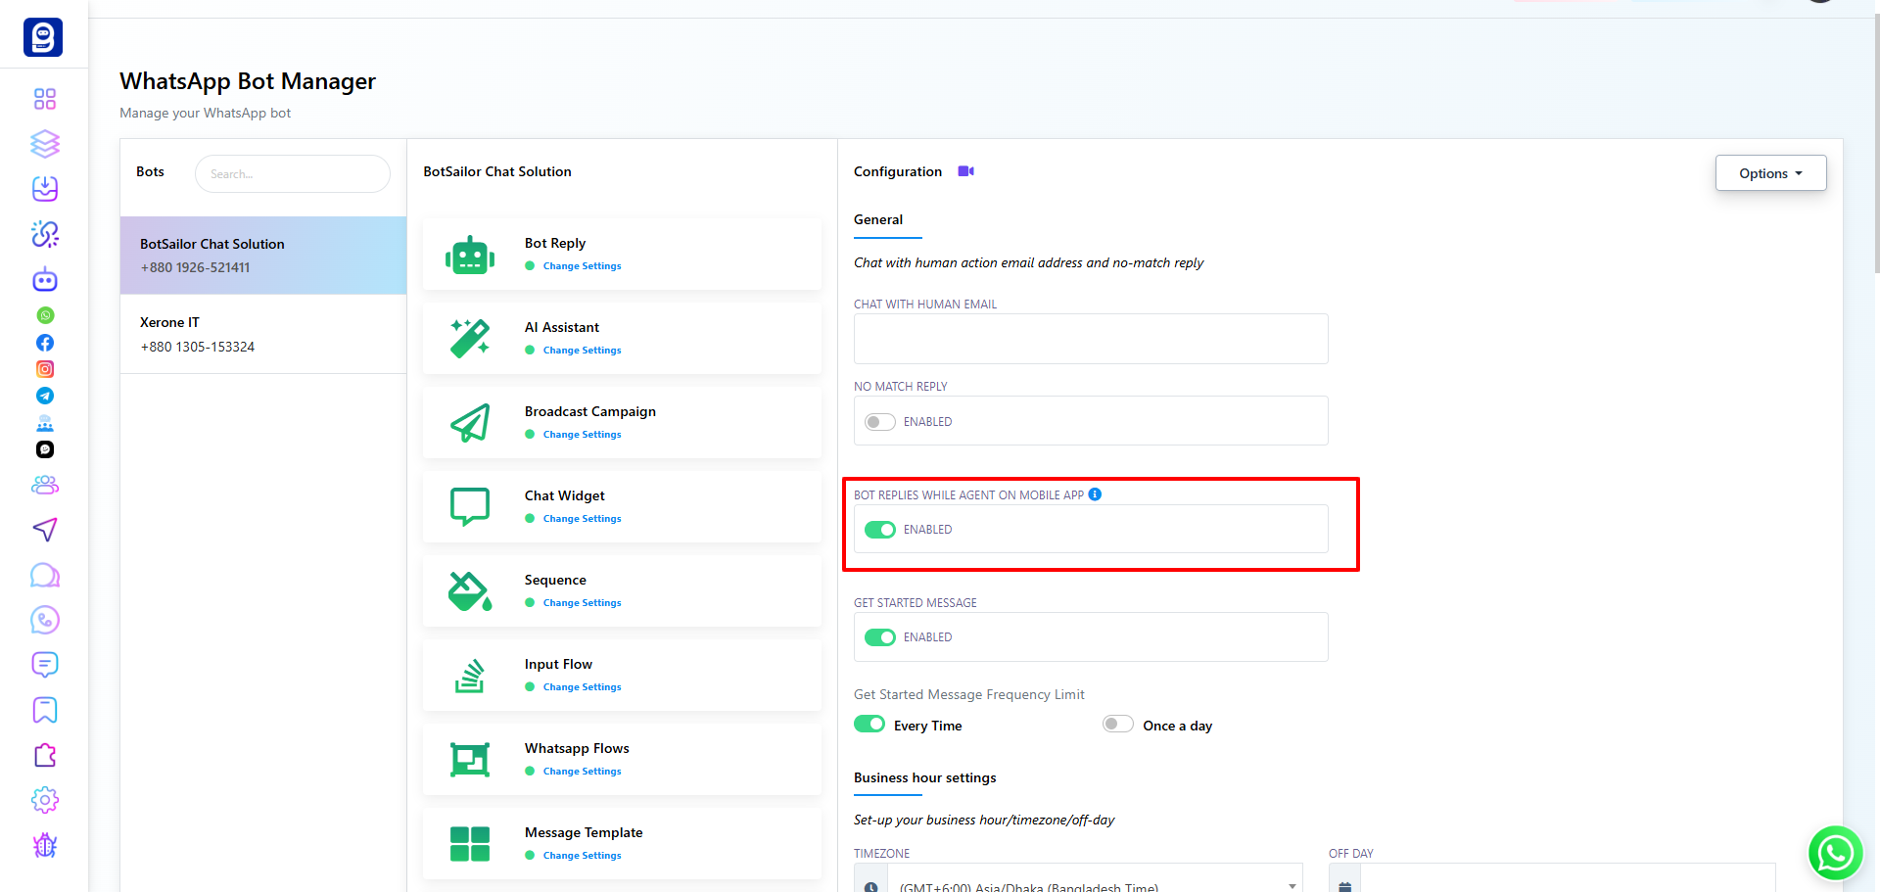Click the video tutorial icon beside Configuration
Viewport: 1880px width, 892px height.
coord(965,171)
